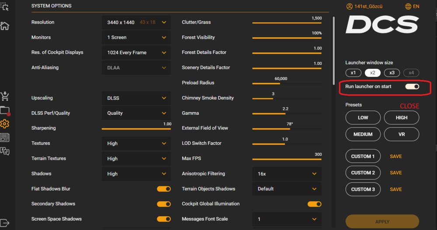
Task: Open the folder icon with red badge
Action: click(5, 110)
